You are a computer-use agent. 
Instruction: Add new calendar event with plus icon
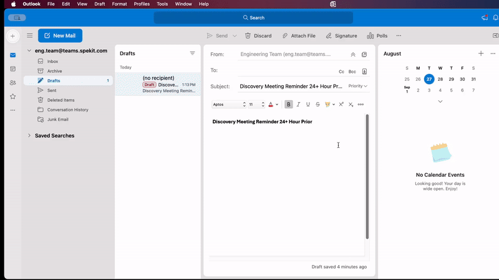480,54
